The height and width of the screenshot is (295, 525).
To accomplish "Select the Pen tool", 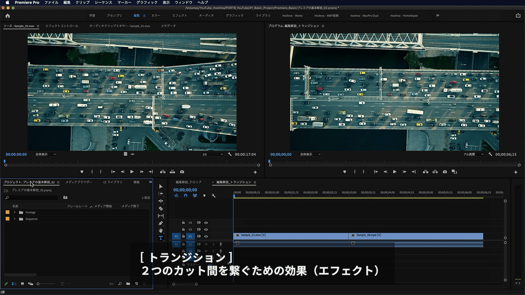I will (161, 223).
